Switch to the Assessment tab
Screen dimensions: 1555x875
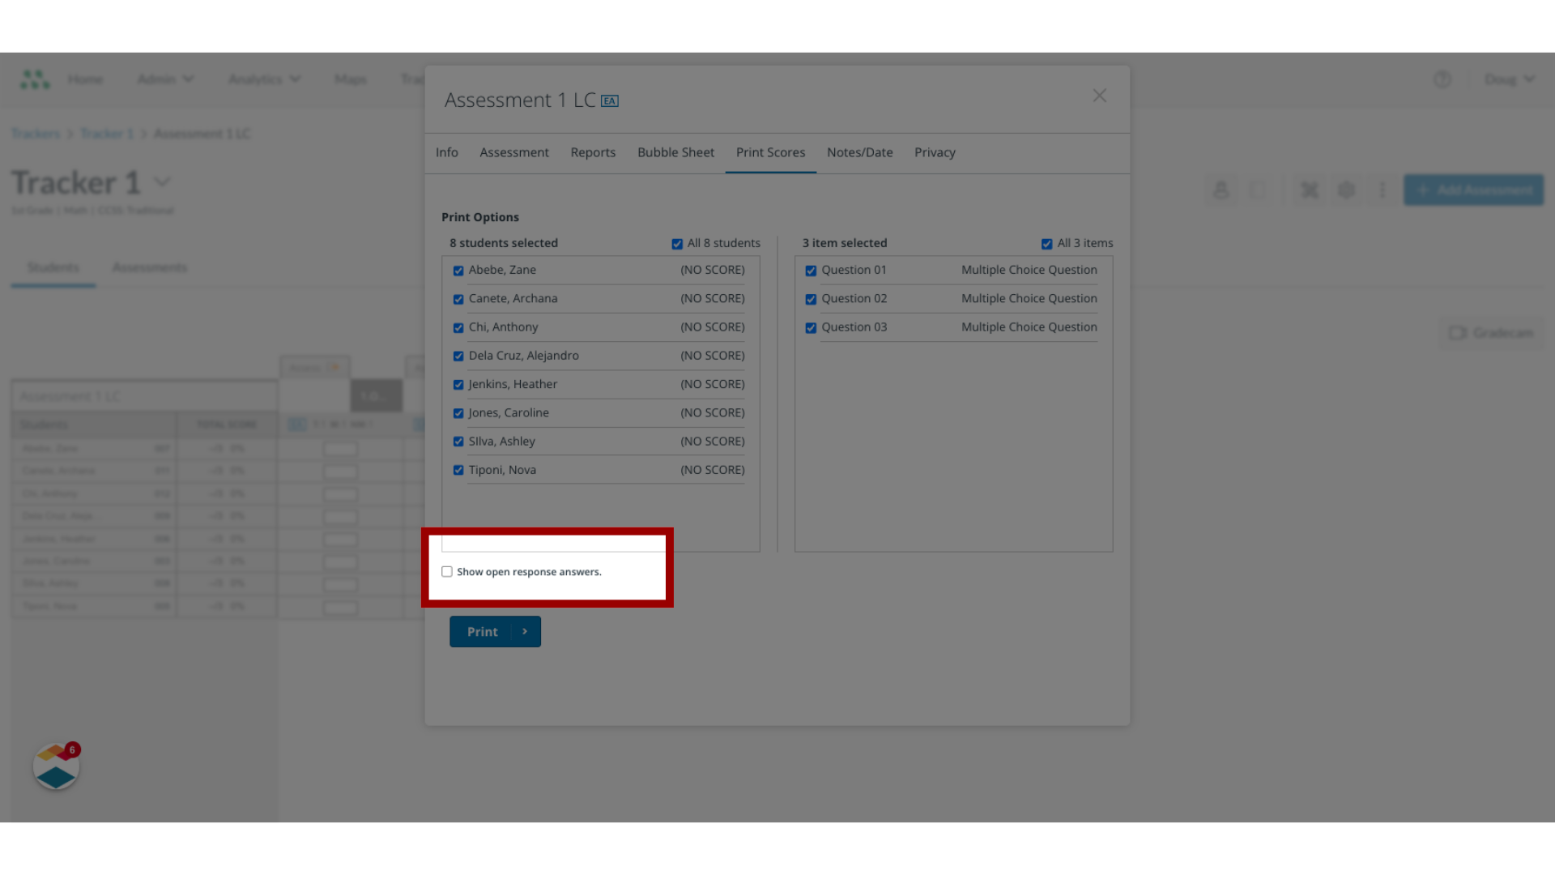pyautogui.click(x=514, y=152)
